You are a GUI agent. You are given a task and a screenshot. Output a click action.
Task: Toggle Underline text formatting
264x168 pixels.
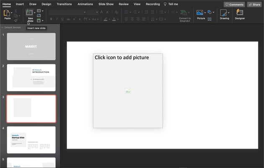pyautogui.click(x=63, y=19)
